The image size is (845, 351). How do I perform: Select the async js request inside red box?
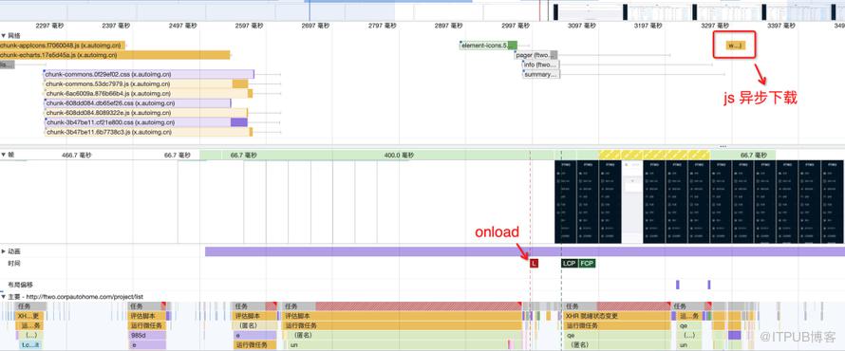coord(735,46)
